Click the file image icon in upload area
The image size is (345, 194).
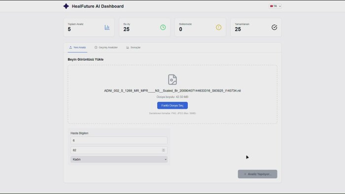point(172,80)
